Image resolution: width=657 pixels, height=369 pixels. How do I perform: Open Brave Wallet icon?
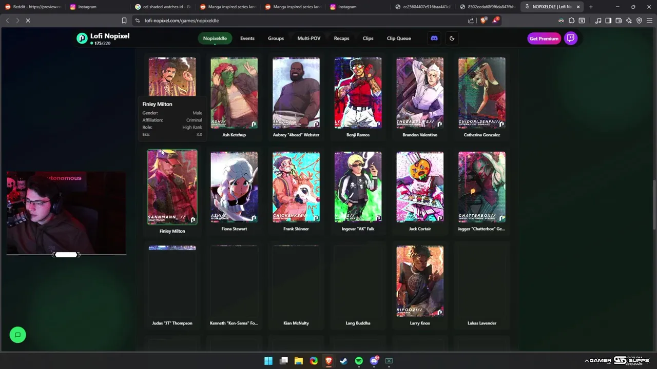619,20
